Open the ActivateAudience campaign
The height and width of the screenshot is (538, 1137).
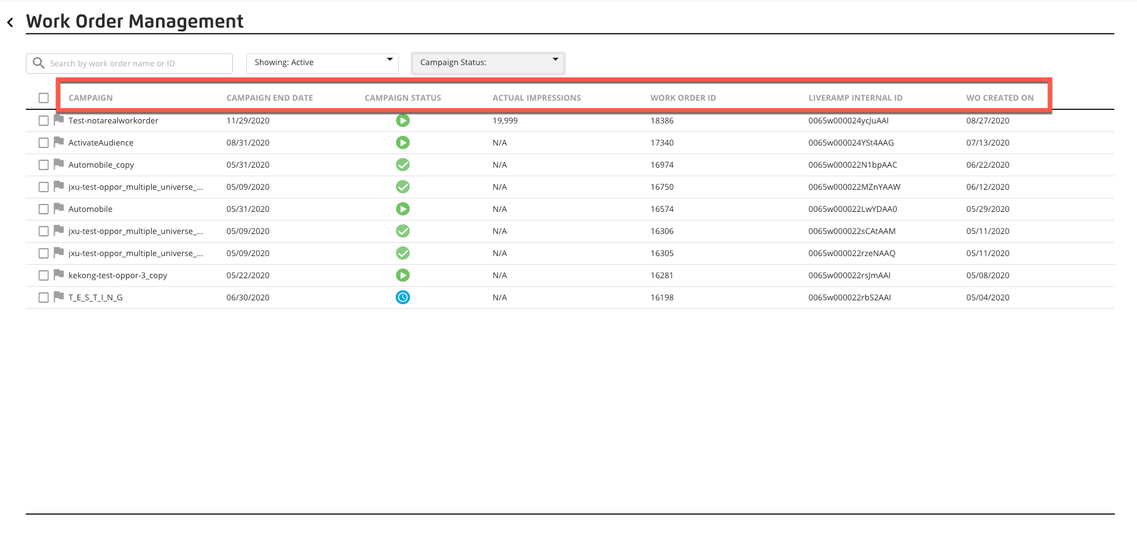pos(101,142)
